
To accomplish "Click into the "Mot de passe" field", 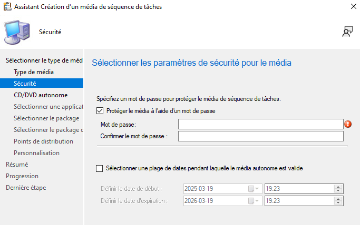I will click(260, 124).
